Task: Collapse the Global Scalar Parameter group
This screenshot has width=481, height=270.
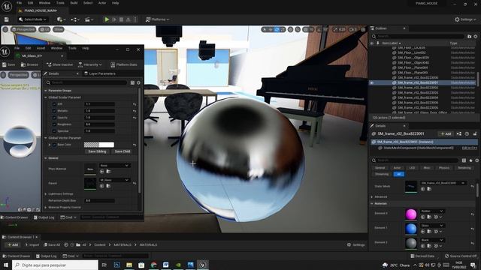Action: (x=46, y=97)
